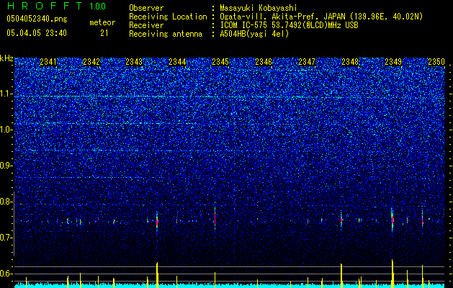The height and width of the screenshot is (288, 453).
Task: Click the tallest yellow power spike before 2344
Action: [157, 274]
